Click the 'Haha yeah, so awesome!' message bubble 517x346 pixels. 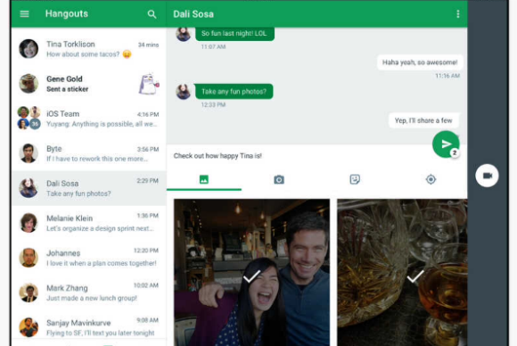click(x=420, y=62)
